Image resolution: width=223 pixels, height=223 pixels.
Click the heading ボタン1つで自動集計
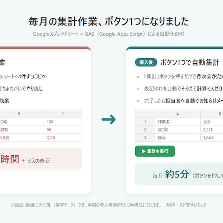coord(190,62)
